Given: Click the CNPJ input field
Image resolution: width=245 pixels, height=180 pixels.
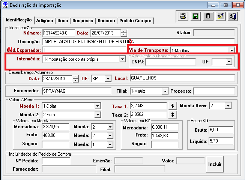Looking at the screenshot, I should click(x=171, y=62).
